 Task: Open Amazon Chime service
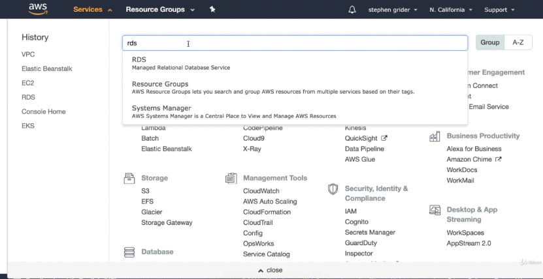(x=469, y=159)
